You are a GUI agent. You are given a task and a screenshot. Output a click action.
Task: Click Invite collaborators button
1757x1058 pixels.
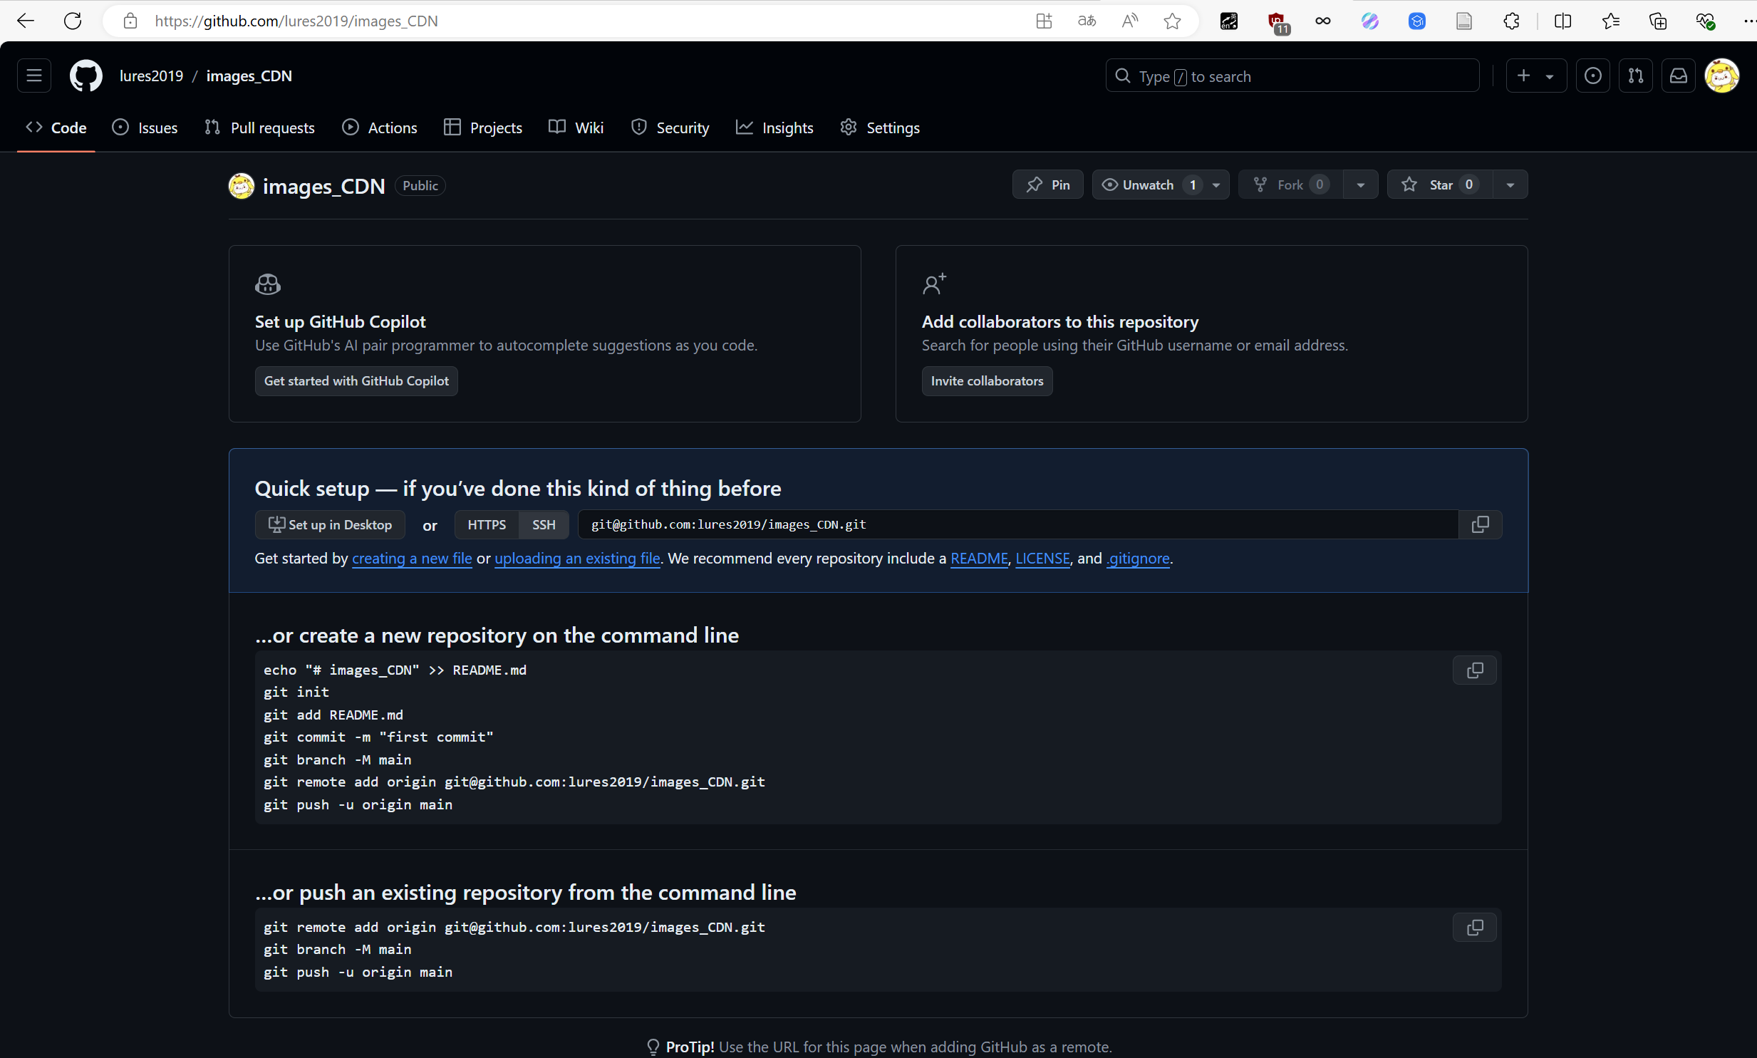987,380
